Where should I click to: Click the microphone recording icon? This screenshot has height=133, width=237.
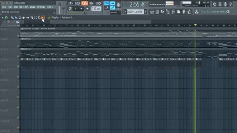(x=225, y=4)
